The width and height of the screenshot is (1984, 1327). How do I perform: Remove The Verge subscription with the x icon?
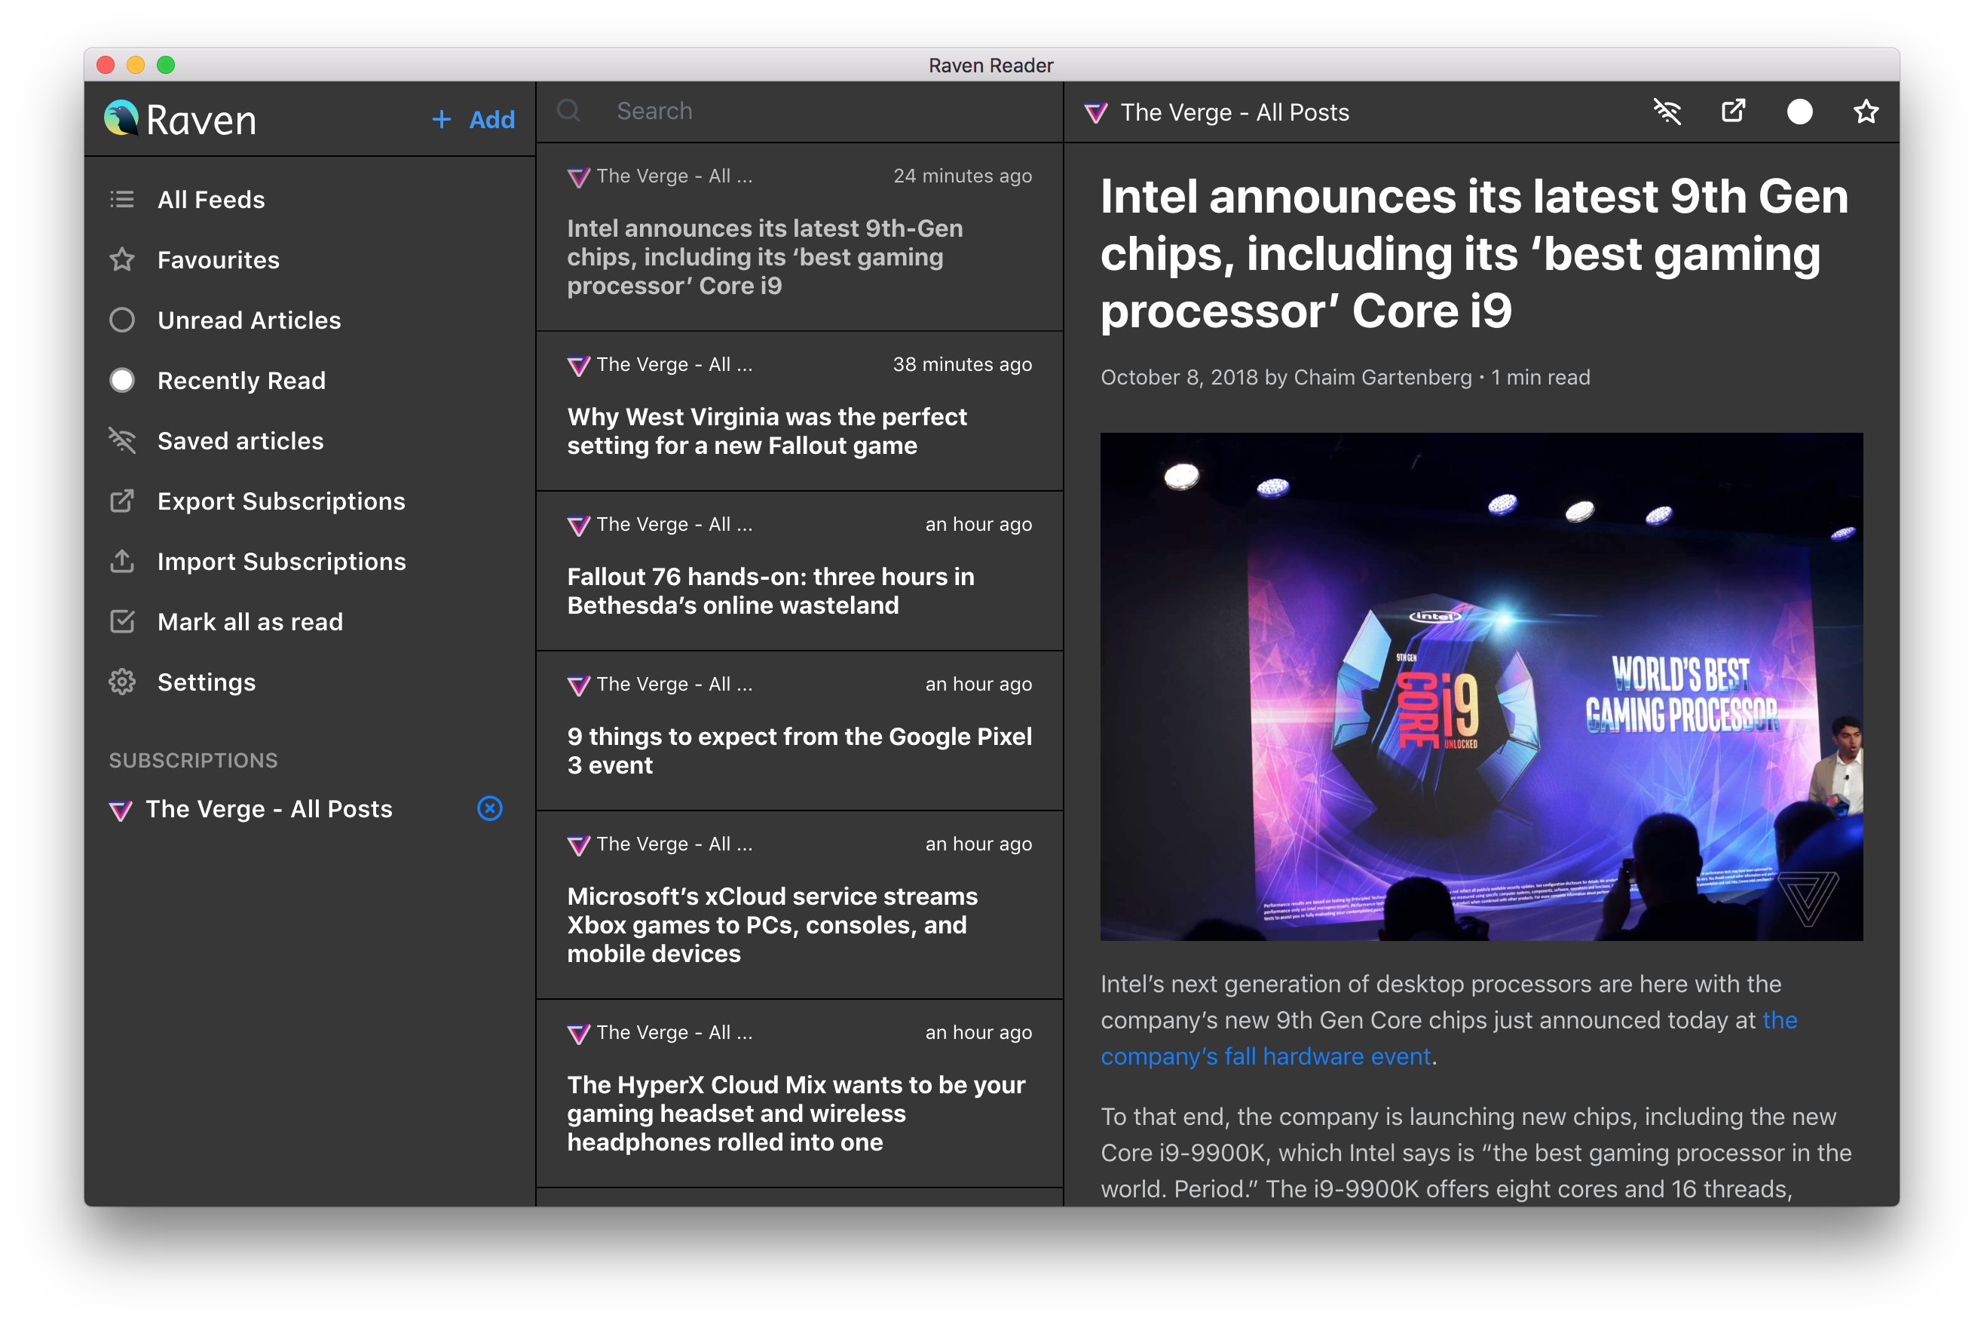tap(490, 808)
